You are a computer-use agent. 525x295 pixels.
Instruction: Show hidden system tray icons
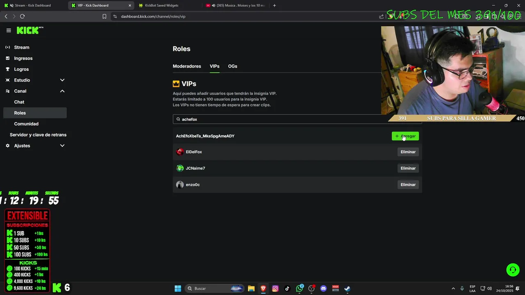(453, 288)
